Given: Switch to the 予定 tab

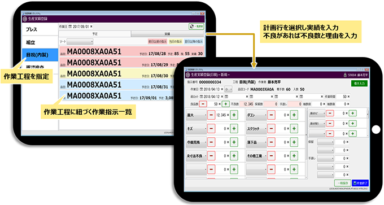Looking at the screenshot, I should click(95, 34).
